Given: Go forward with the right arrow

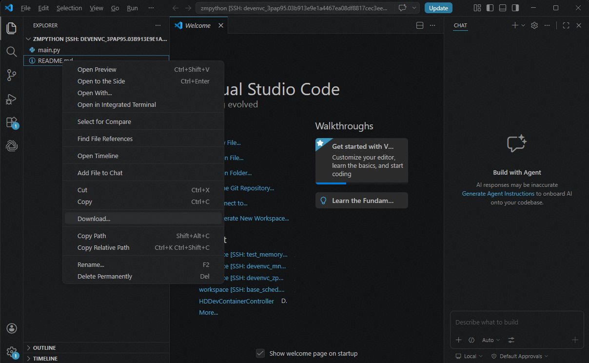Looking at the screenshot, I should tap(188, 8).
